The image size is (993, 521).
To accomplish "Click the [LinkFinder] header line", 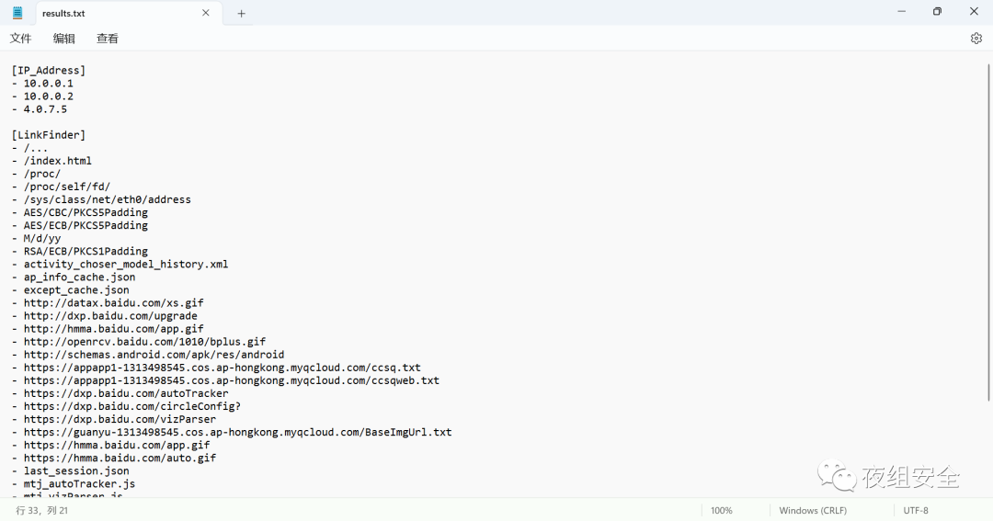I will point(48,135).
